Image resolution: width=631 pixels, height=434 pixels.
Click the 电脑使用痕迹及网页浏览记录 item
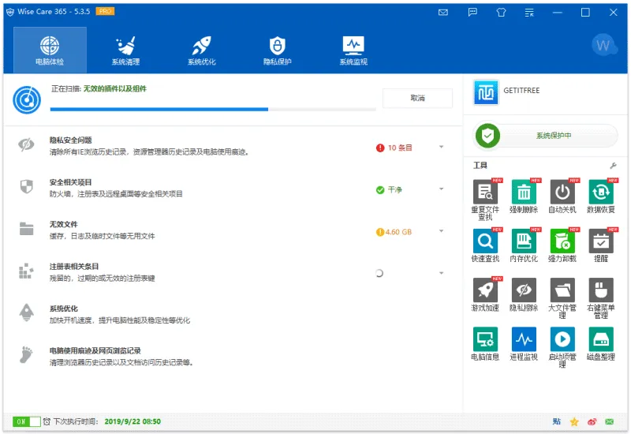tap(95, 350)
